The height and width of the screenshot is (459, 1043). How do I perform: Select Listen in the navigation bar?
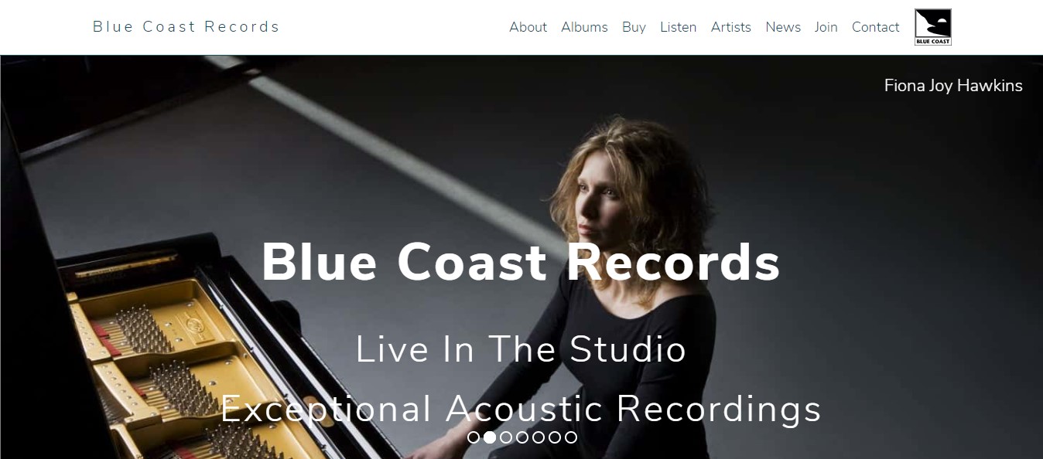[678, 27]
